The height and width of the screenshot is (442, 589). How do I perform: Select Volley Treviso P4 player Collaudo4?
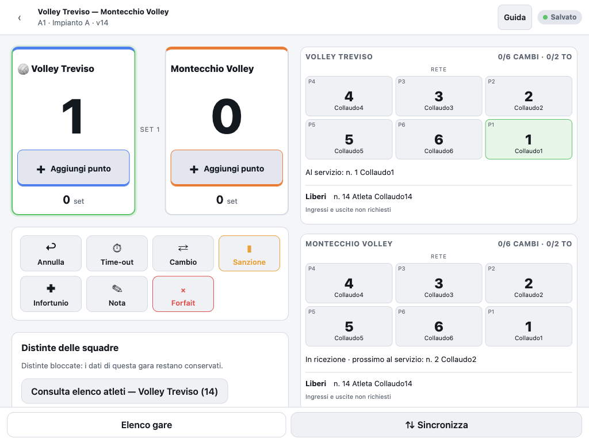(349, 96)
